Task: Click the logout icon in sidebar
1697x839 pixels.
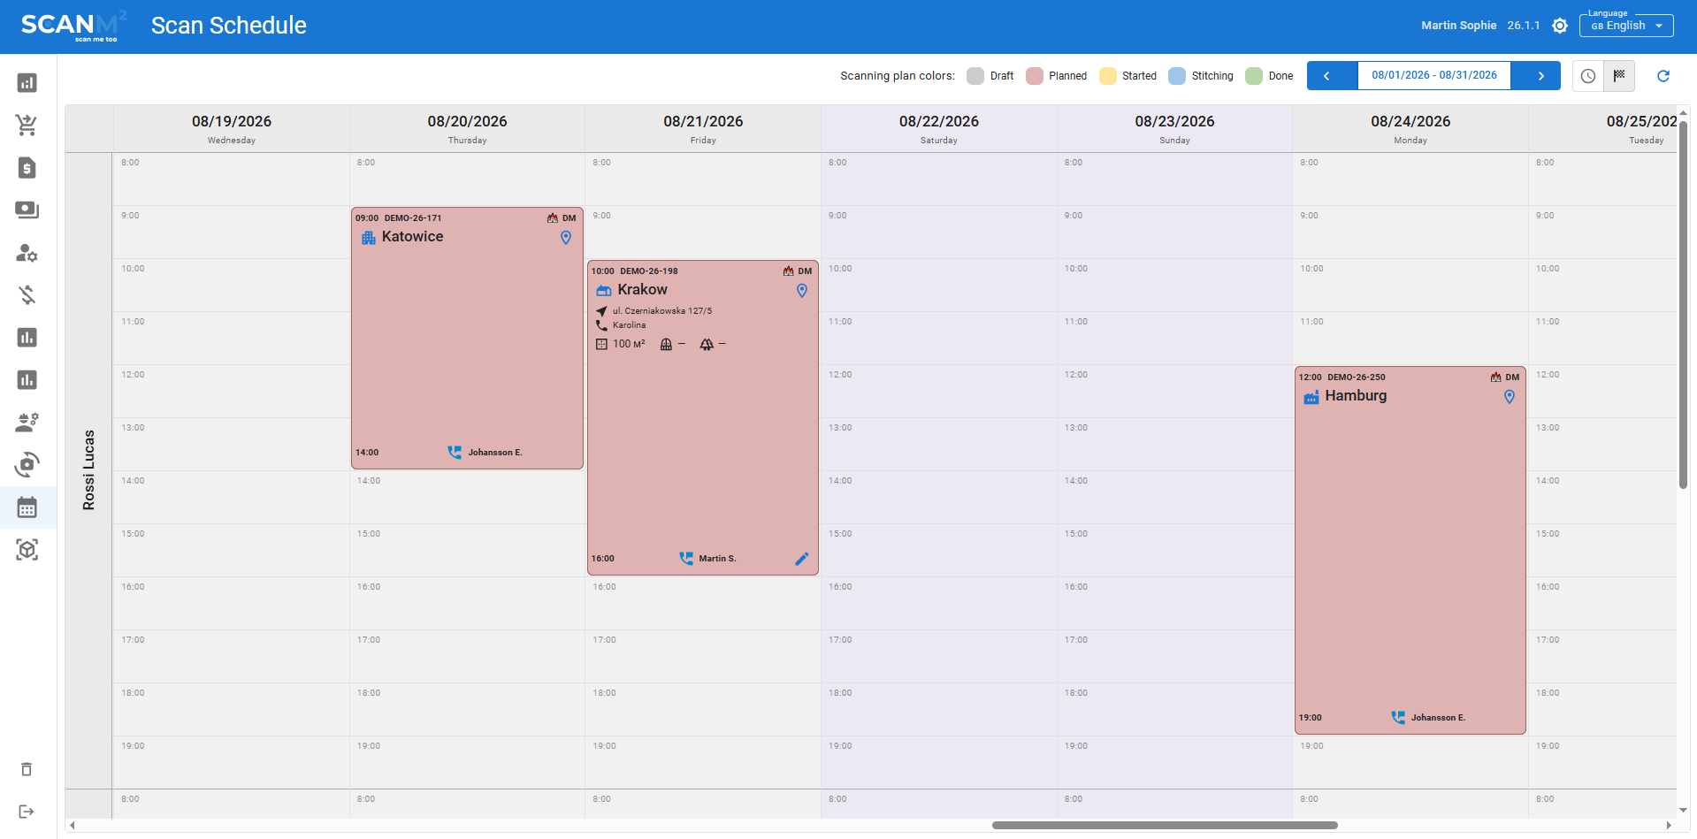Action: pyautogui.click(x=27, y=812)
